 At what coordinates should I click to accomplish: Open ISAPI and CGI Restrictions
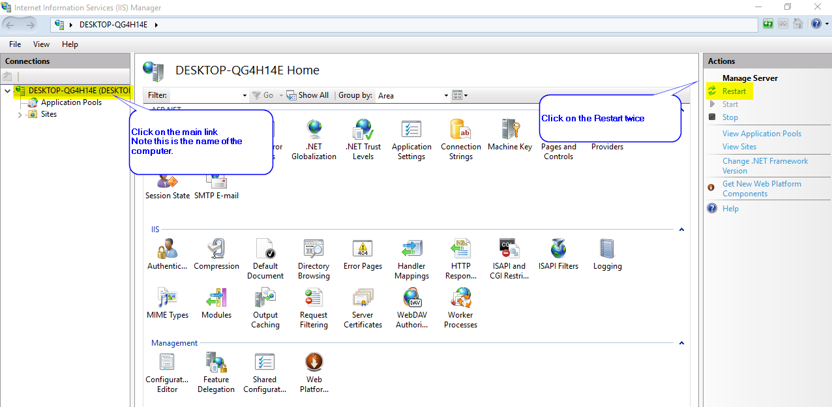509,259
